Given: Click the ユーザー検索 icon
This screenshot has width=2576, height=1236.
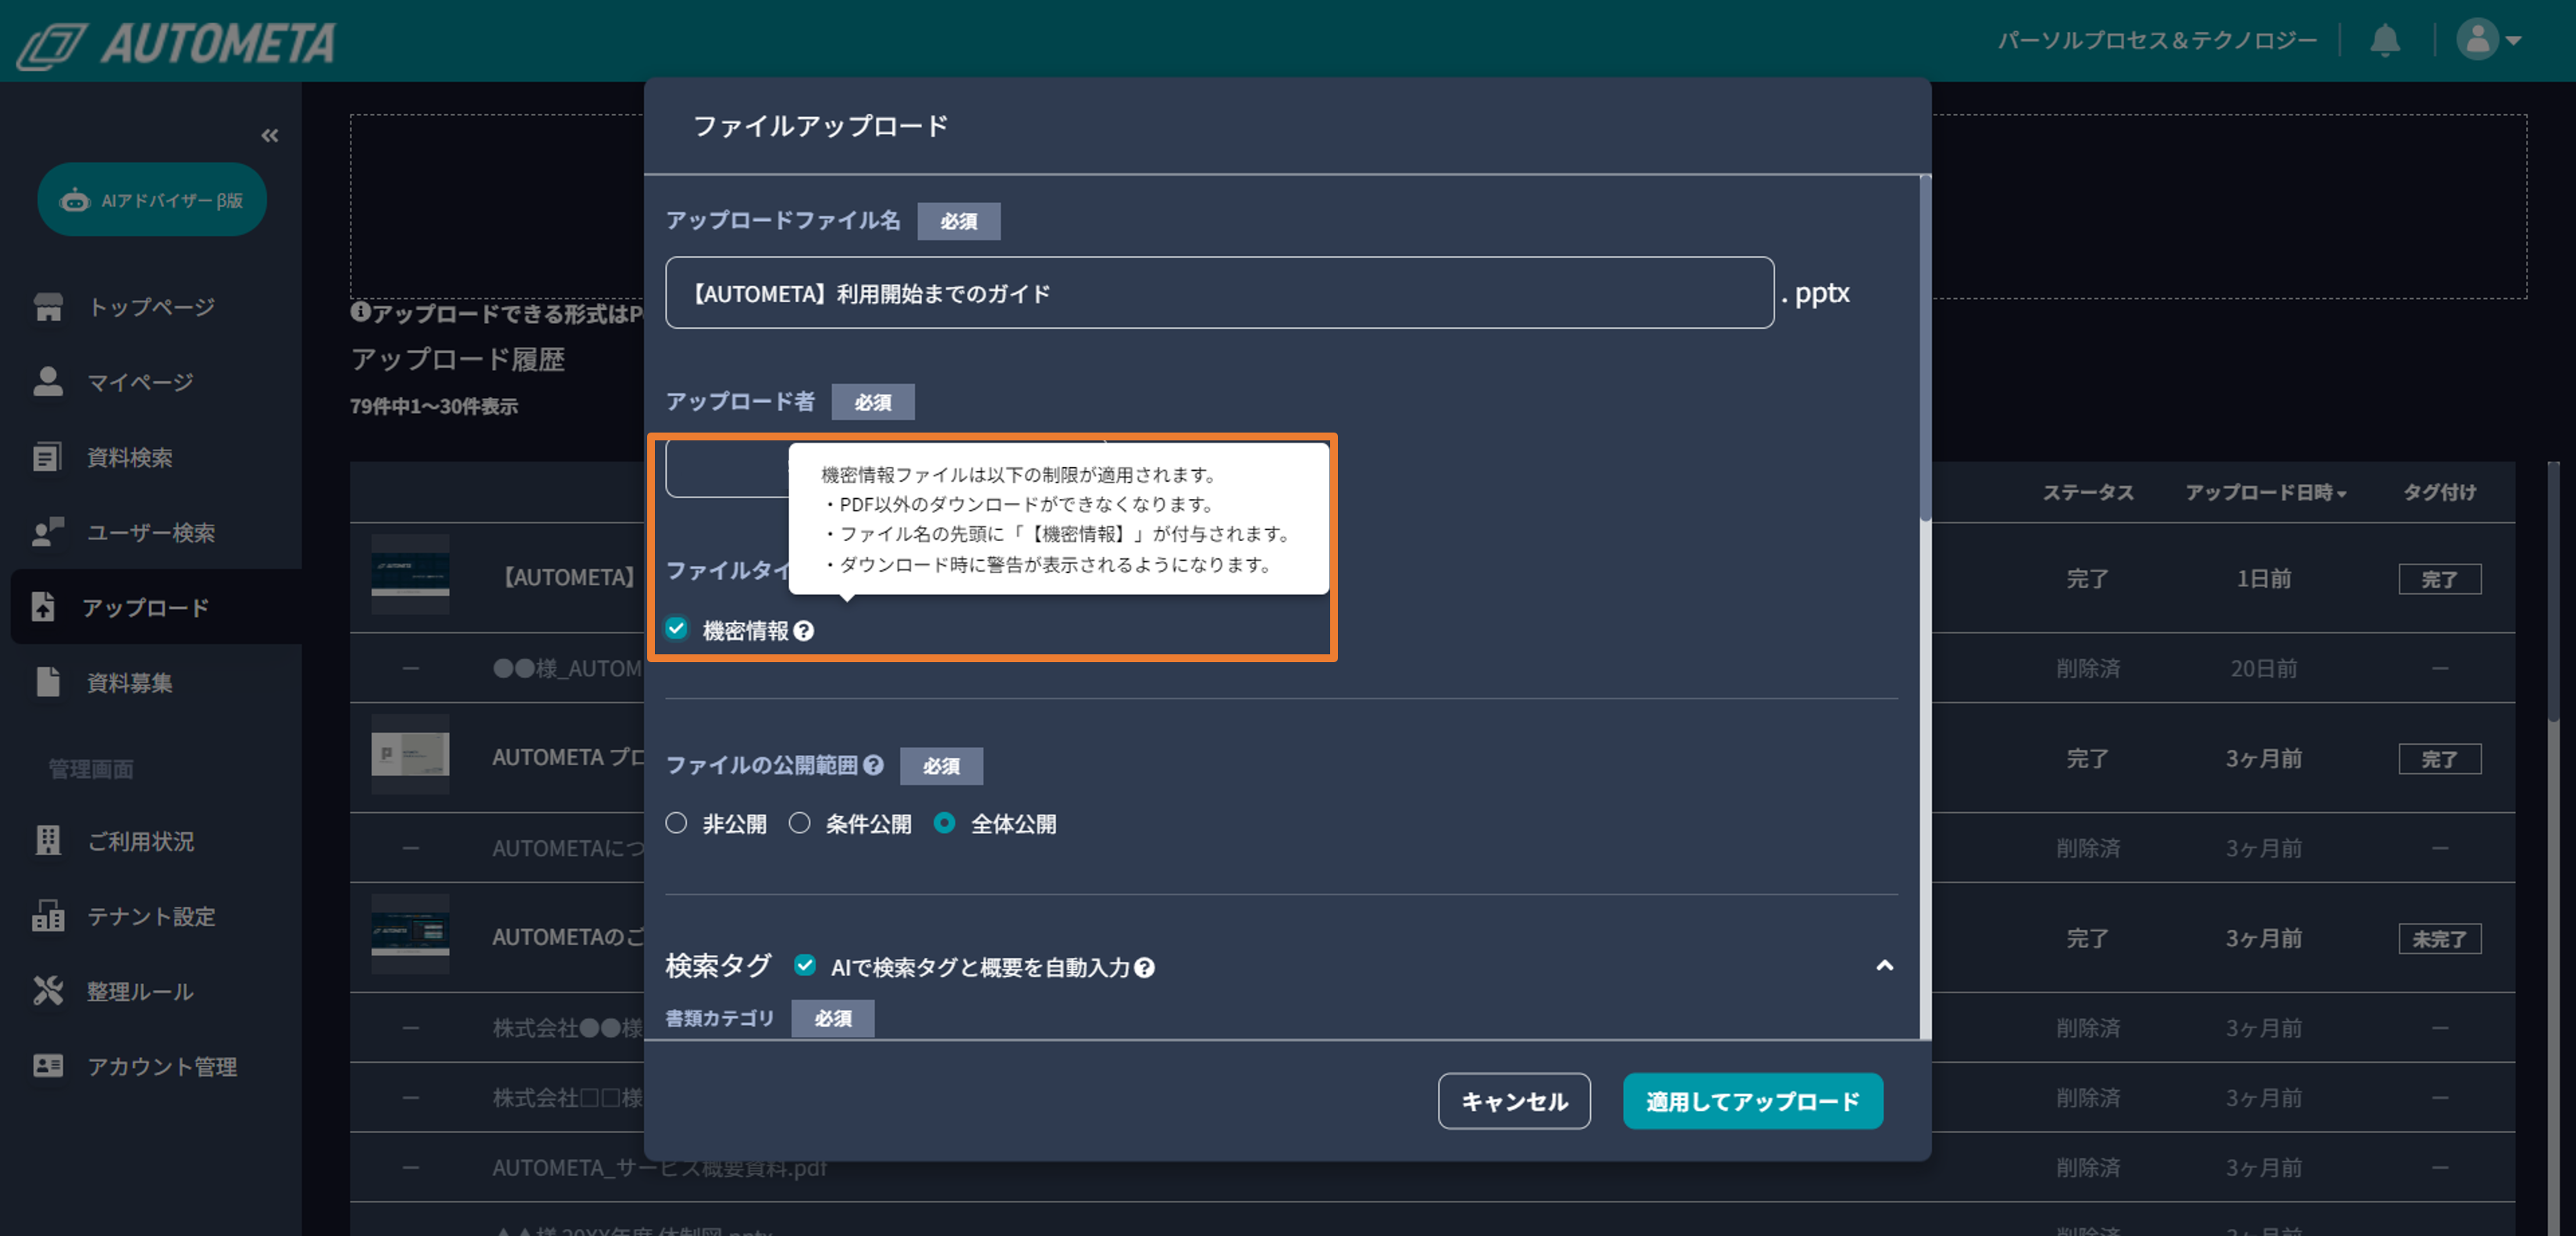Looking at the screenshot, I should pyautogui.click(x=48, y=532).
